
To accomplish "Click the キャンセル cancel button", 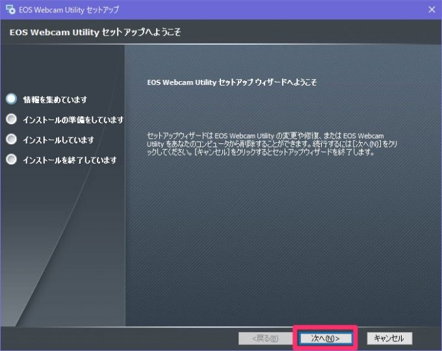I will [389, 338].
